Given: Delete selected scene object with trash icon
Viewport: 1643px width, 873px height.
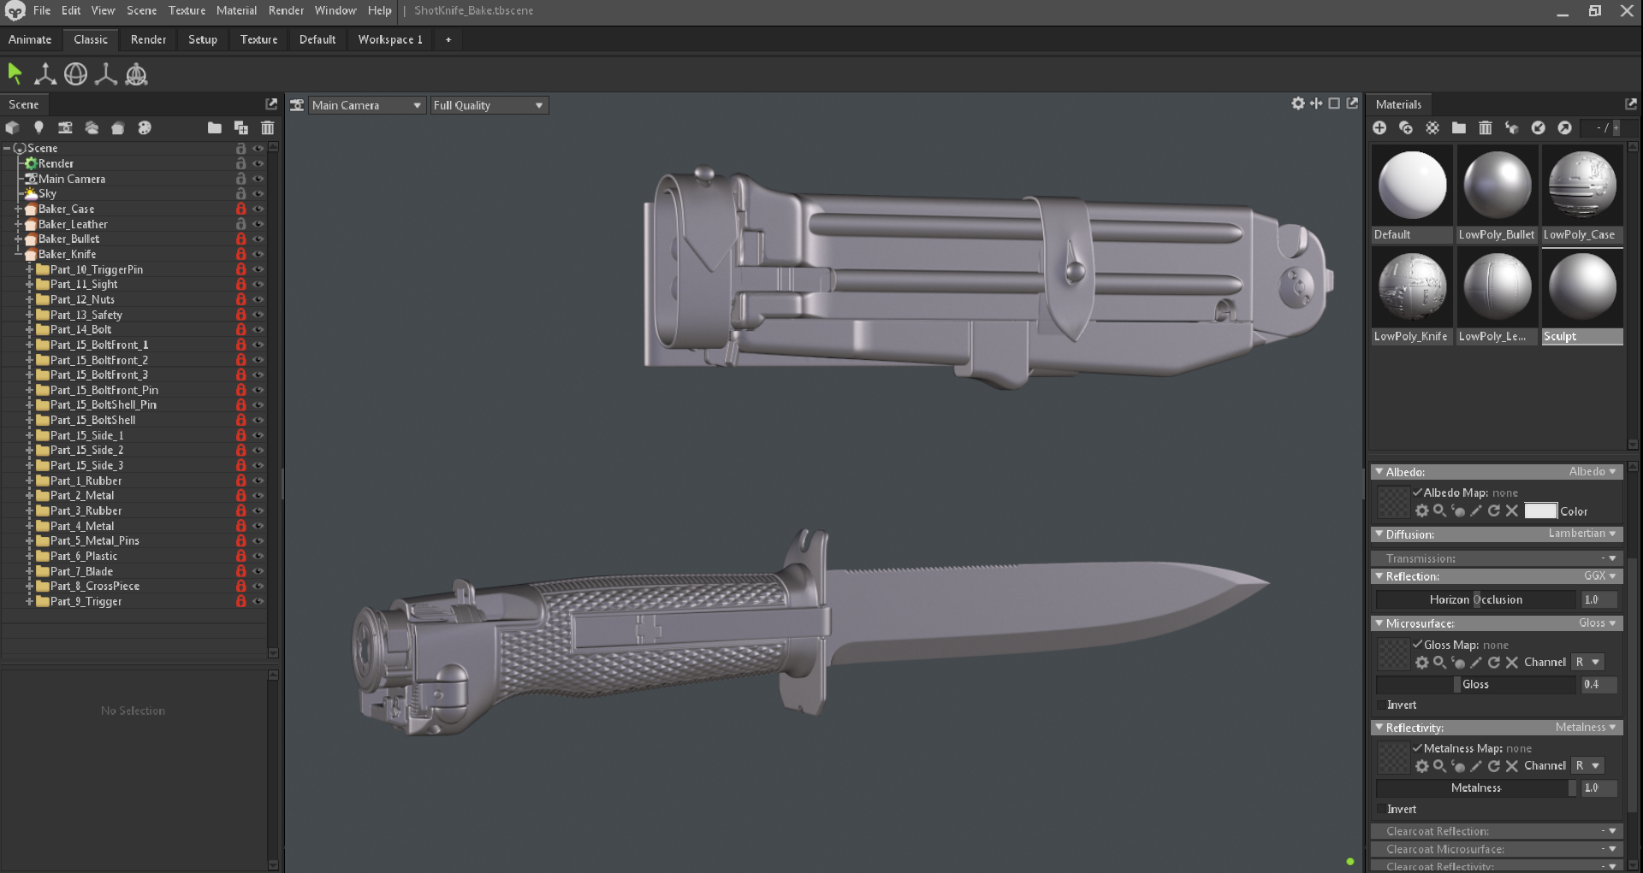Looking at the screenshot, I should click(x=268, y=127).
